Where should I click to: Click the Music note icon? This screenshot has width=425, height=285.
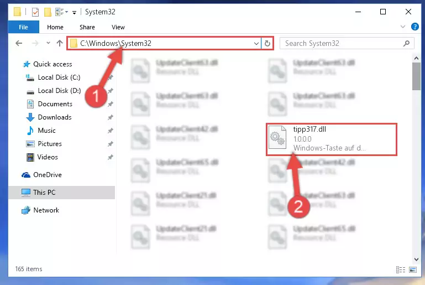30,131
